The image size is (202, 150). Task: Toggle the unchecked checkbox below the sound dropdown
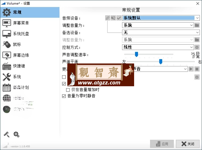(64, 77)
